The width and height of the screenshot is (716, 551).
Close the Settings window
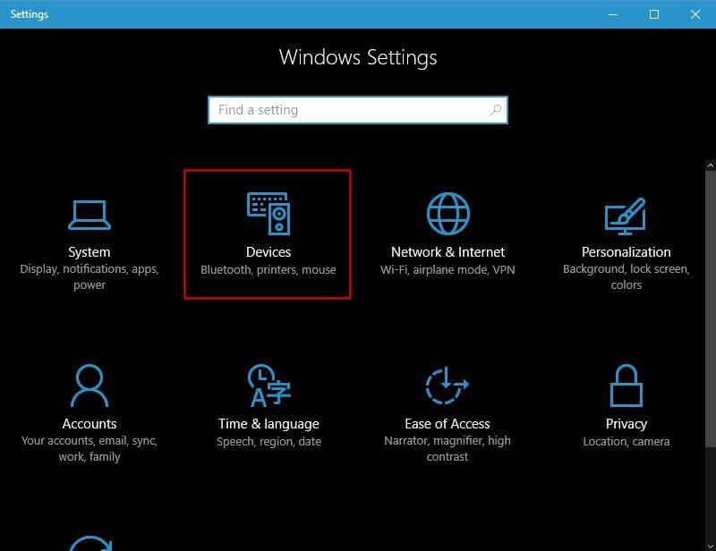(x=695, y=14)
